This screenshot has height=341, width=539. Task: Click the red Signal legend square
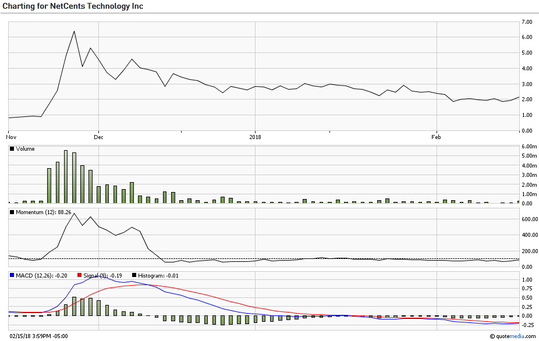point(79,275)
